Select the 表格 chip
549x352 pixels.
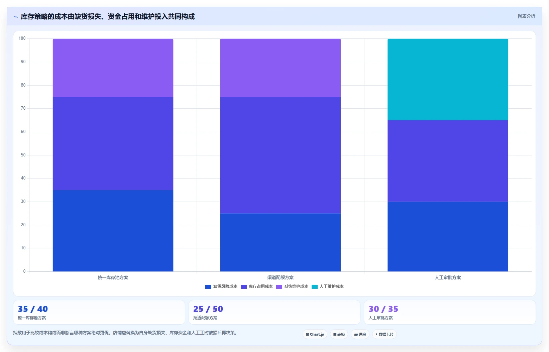[x=339, y=334]
